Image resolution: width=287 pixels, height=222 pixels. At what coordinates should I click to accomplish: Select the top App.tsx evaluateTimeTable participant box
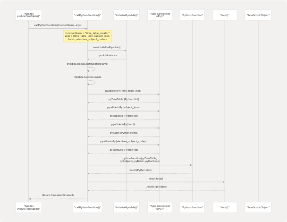[x=29, y=15]
